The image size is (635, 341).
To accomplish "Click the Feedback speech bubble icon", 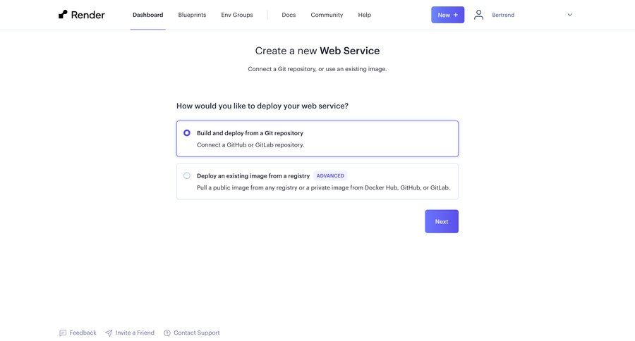I will [63, 333].
